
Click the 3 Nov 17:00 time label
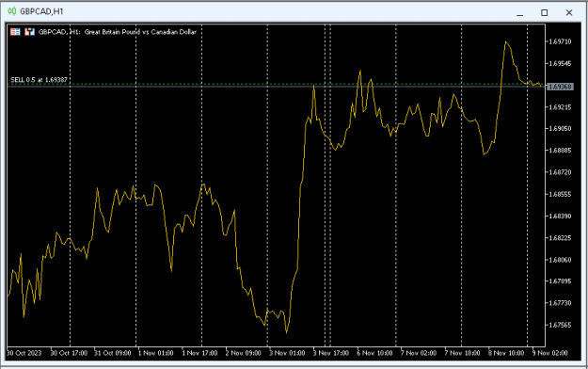click(x=331, y=353)
